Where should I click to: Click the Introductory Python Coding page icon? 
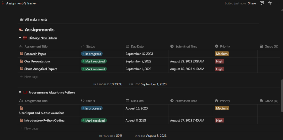pyautogui.click(x=21, y=120)
